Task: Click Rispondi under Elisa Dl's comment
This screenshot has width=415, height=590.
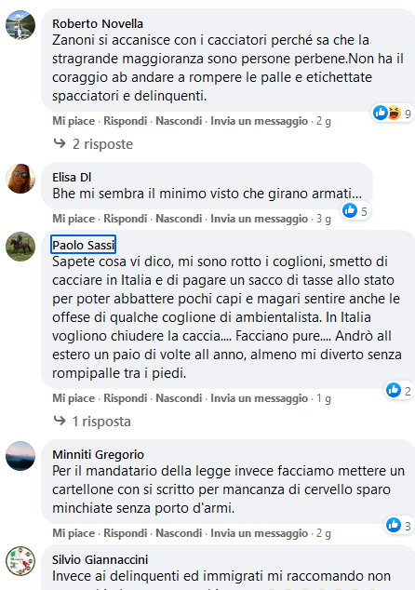Action: (x=126, y=219)
